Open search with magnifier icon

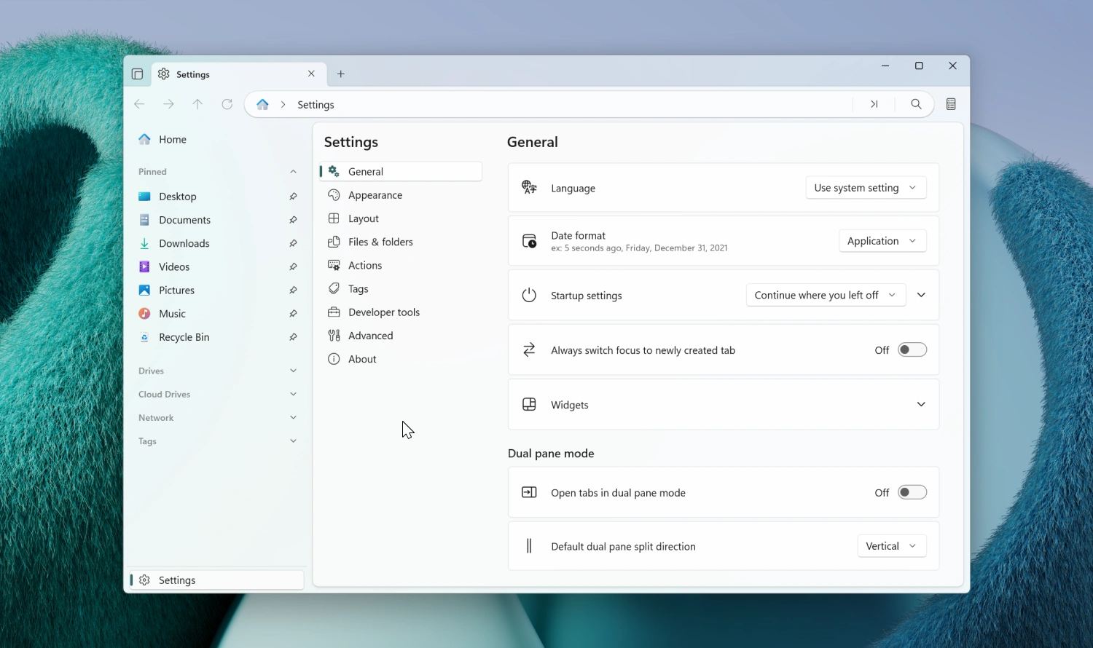[x=916, y=104]
